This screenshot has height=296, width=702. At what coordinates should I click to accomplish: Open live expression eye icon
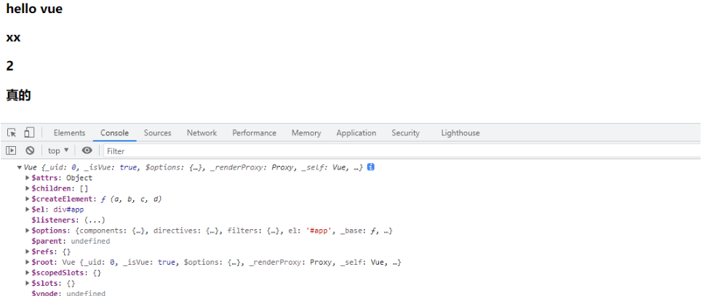(x=87, y=151)
